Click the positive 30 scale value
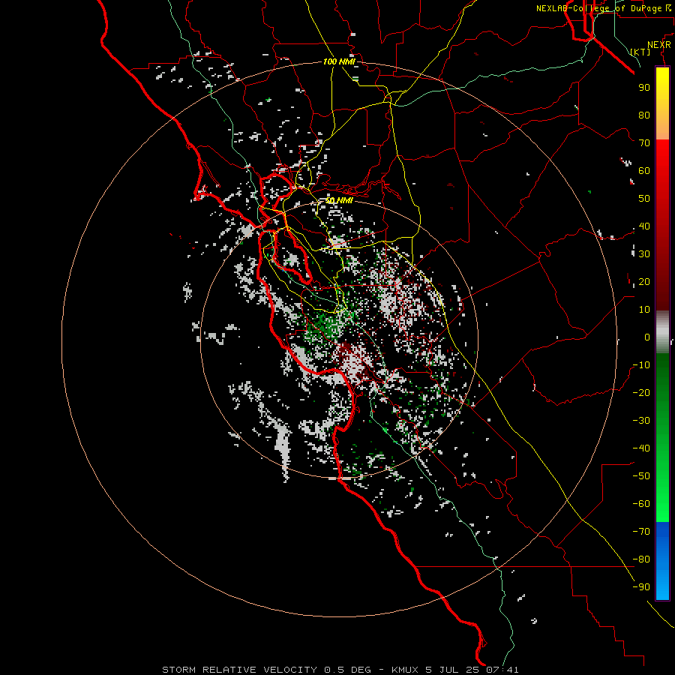Viewport: 675px width, 675px height. [644, 254]
